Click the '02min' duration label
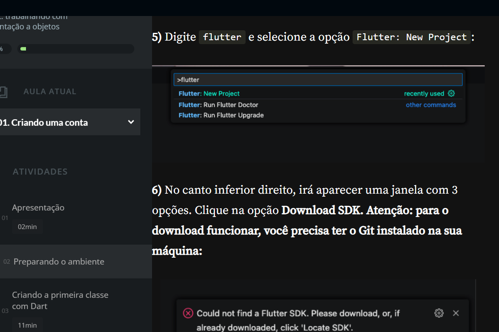The image size is (499, 332). point(27,227)
